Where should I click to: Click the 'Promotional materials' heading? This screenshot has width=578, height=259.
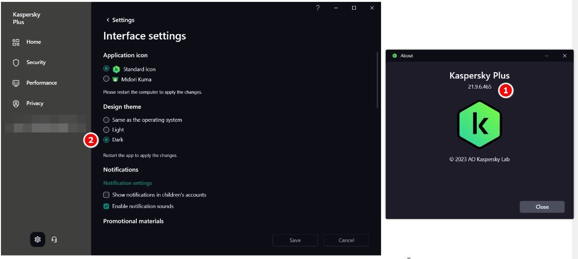point(133,221)
